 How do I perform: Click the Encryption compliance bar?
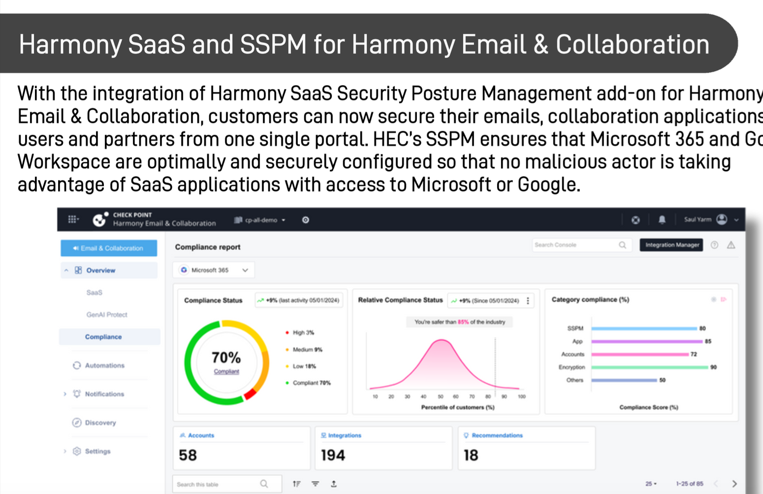click(650, 367)
